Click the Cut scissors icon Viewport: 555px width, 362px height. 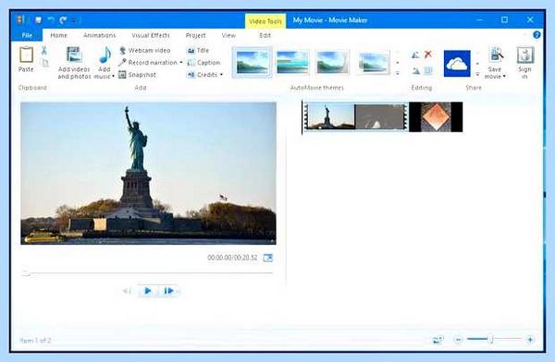coord(43,51)
